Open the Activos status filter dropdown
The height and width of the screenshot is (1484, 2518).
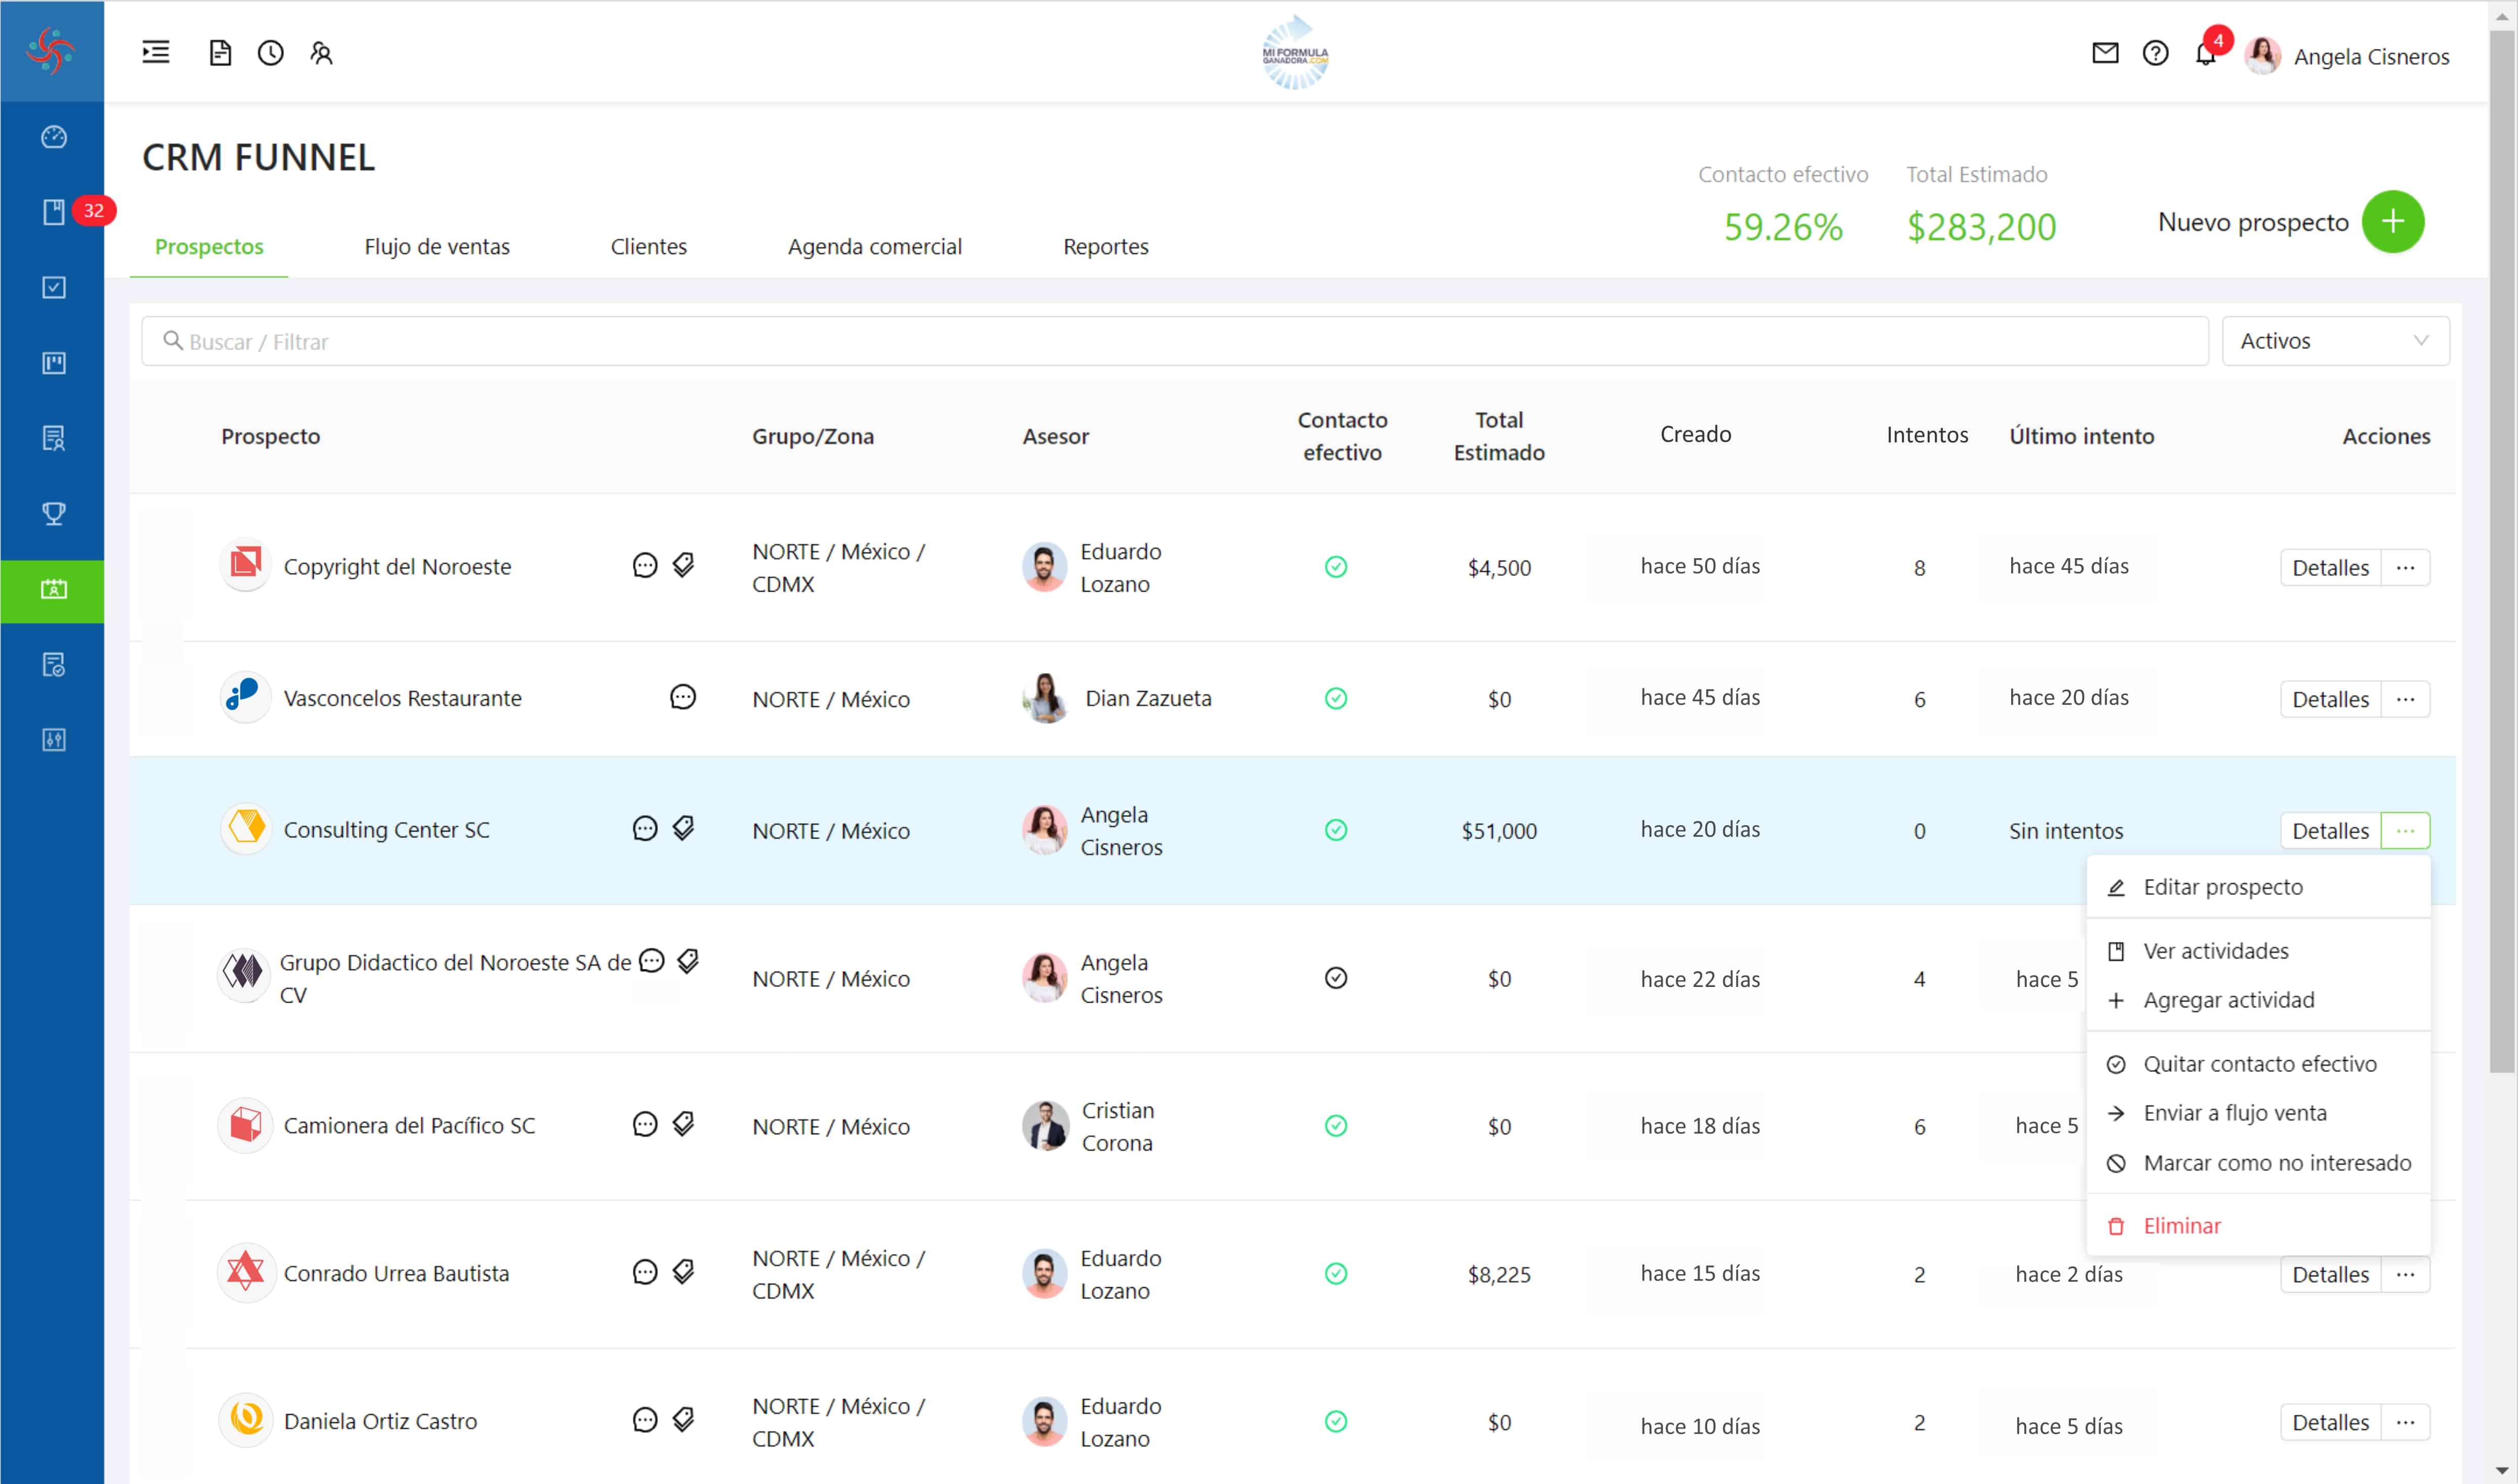[x=2335, y=341]
